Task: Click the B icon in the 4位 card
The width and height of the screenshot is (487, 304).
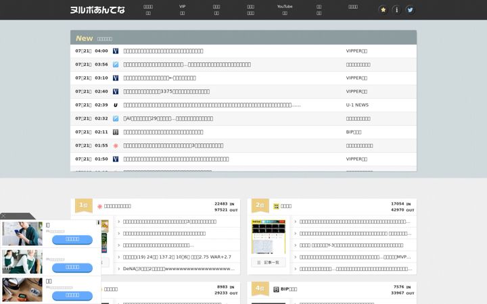Action: 276,289
